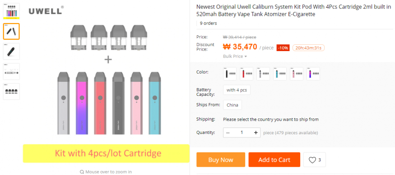Viewport: 395px width, 175px height.
Task: Pick the teal blue color variant
Action: click(x=279, y=74)
